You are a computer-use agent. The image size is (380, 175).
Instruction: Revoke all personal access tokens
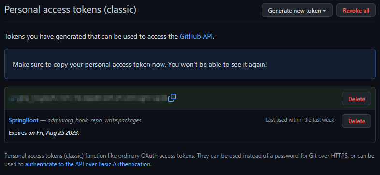pyautogui.click(x=356, y=11)
